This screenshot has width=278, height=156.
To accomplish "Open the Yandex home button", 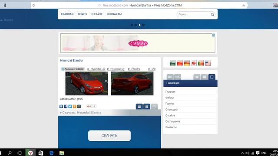I will (5, 6).
